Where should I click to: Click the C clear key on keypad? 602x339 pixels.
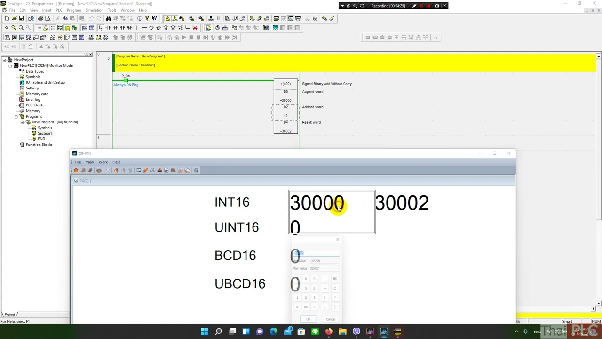(x=335, y=288)
